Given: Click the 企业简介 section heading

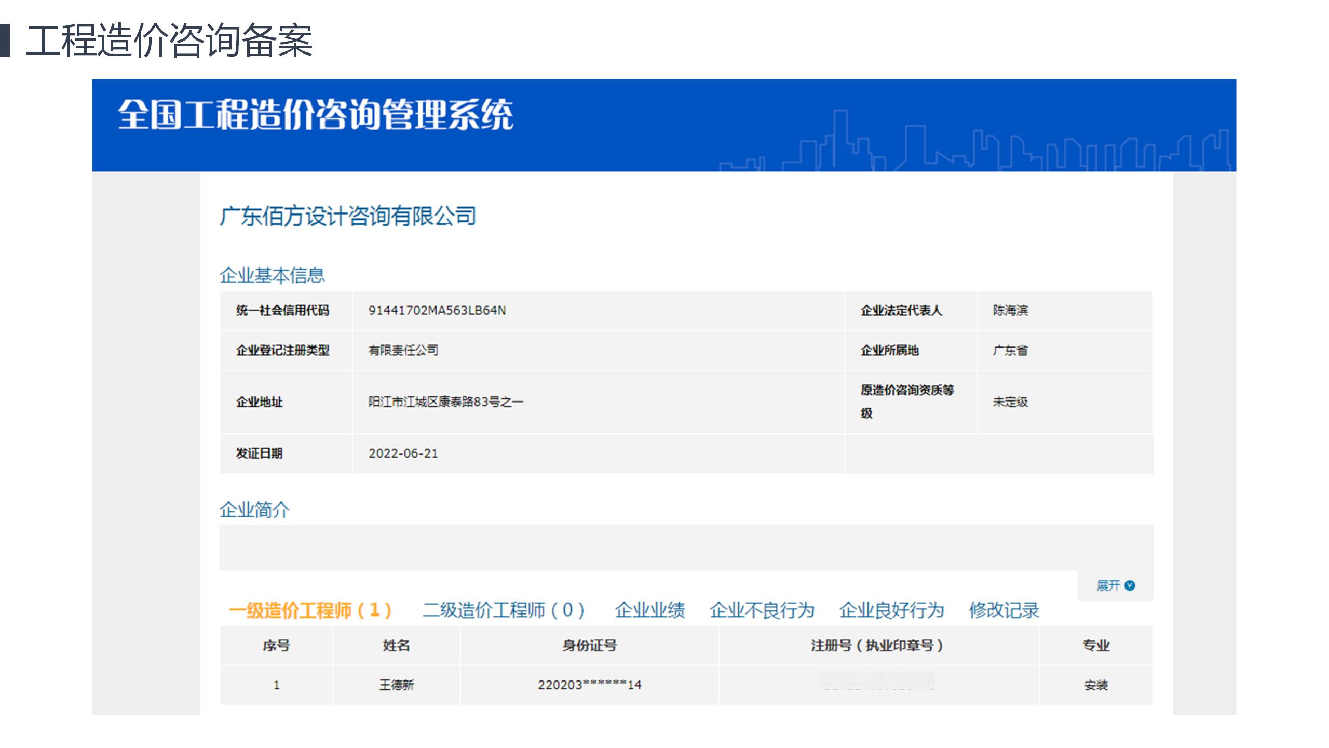Looking at the screenshot, I should coord(254,510).
